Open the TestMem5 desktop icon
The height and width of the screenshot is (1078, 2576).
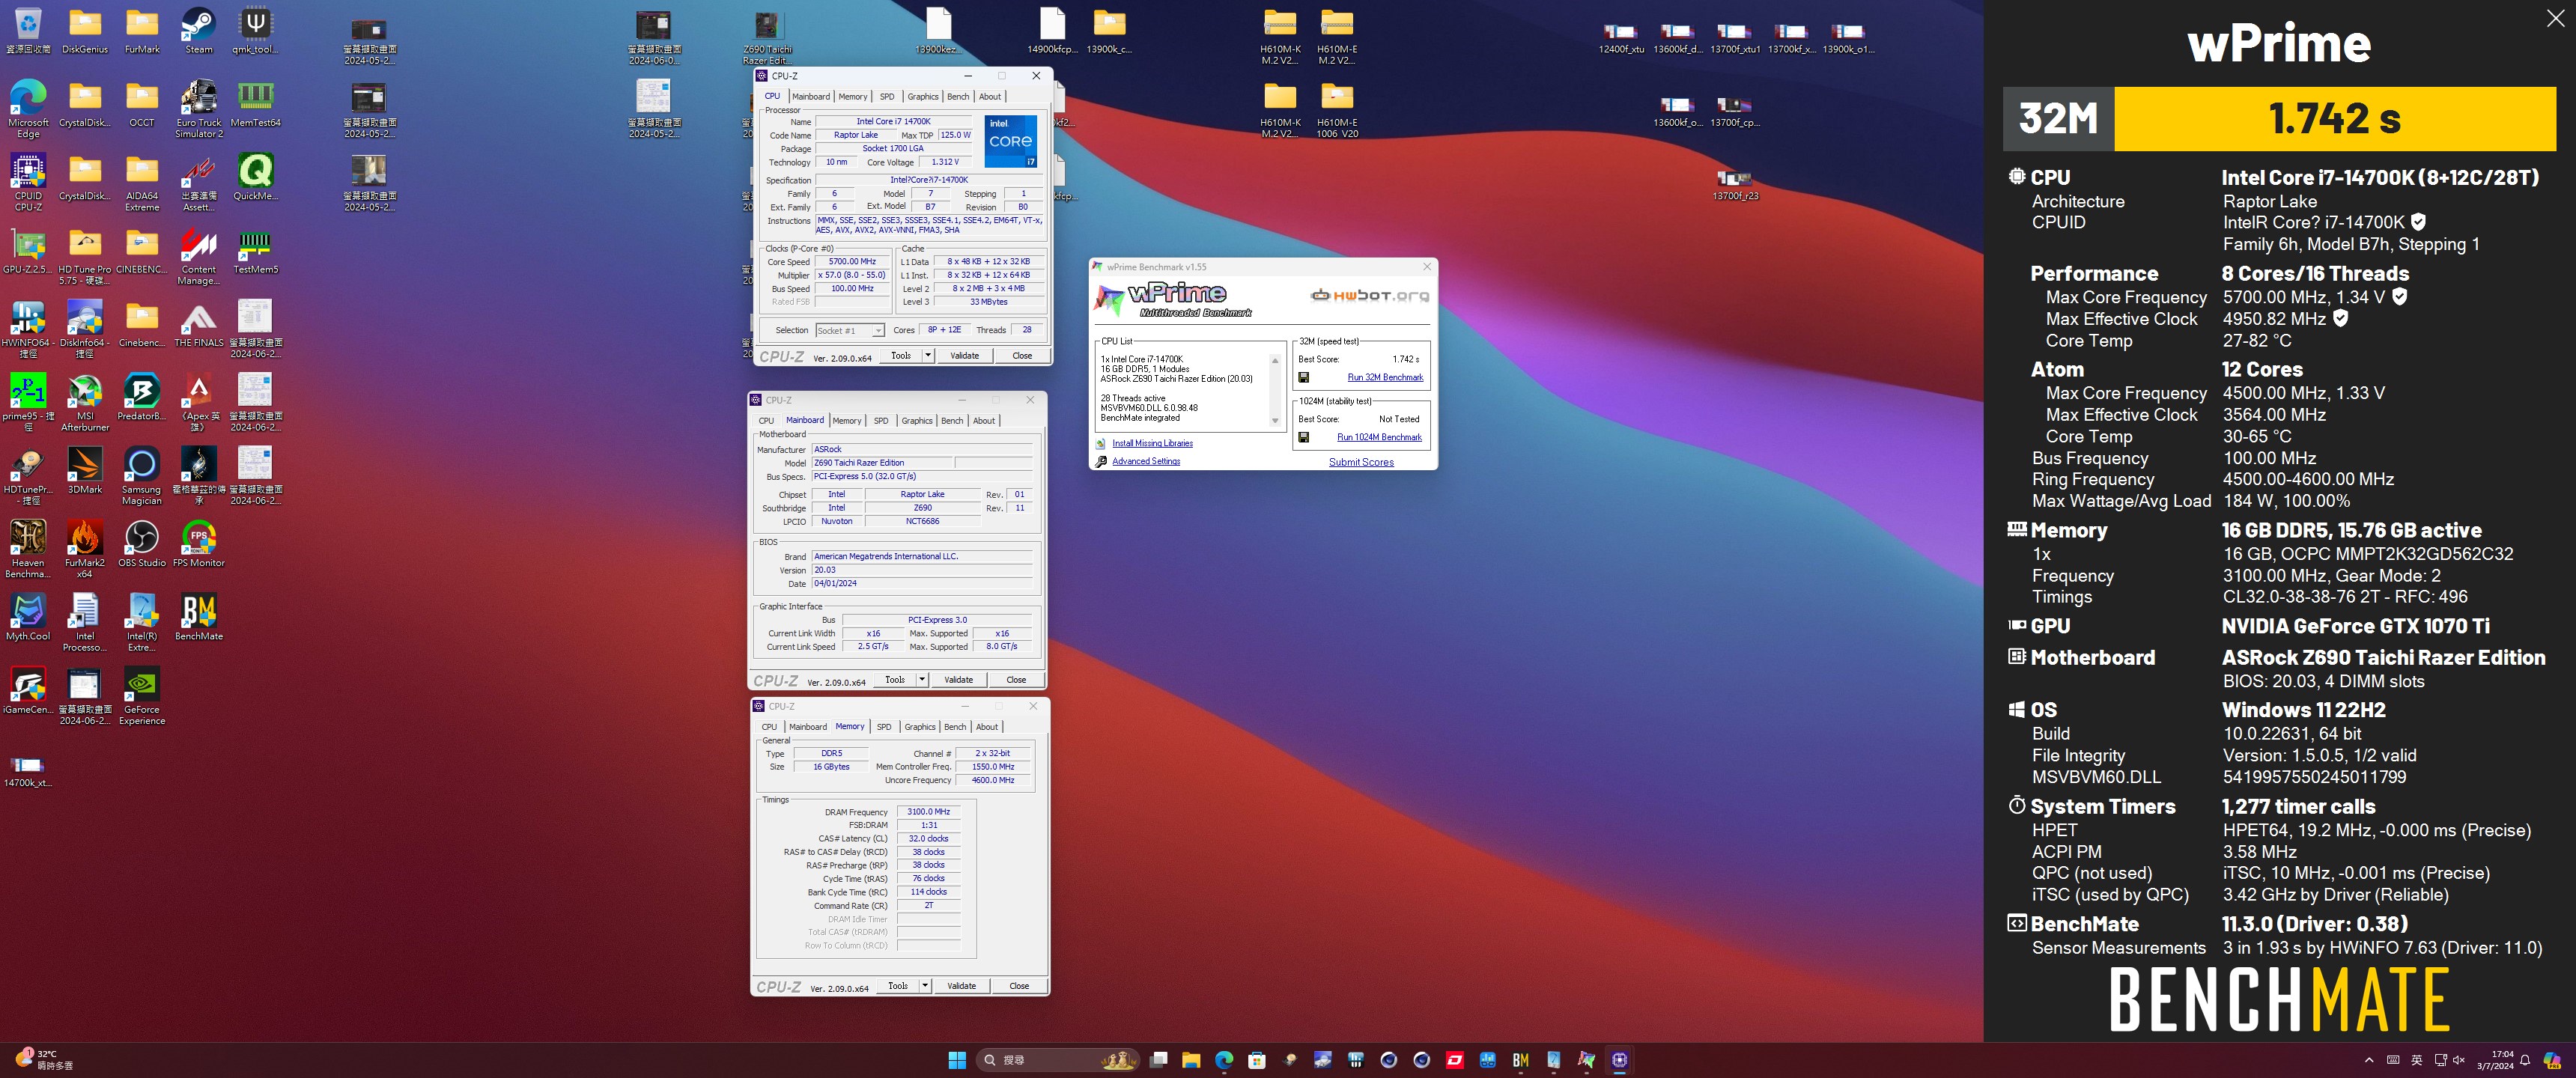(256, 251)
